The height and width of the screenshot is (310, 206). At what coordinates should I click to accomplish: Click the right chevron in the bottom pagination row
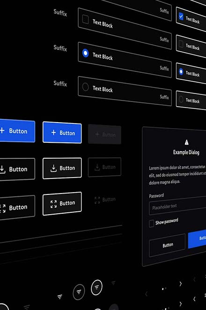pyautogui.click(x=180, y=304)
